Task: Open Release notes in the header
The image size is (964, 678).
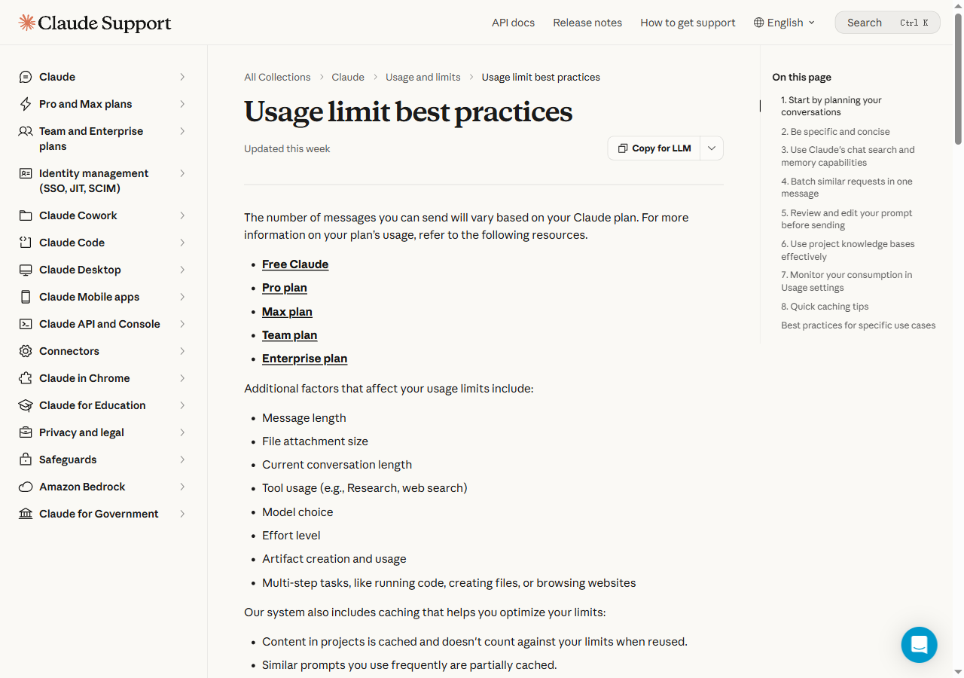Action: [587, 23]
